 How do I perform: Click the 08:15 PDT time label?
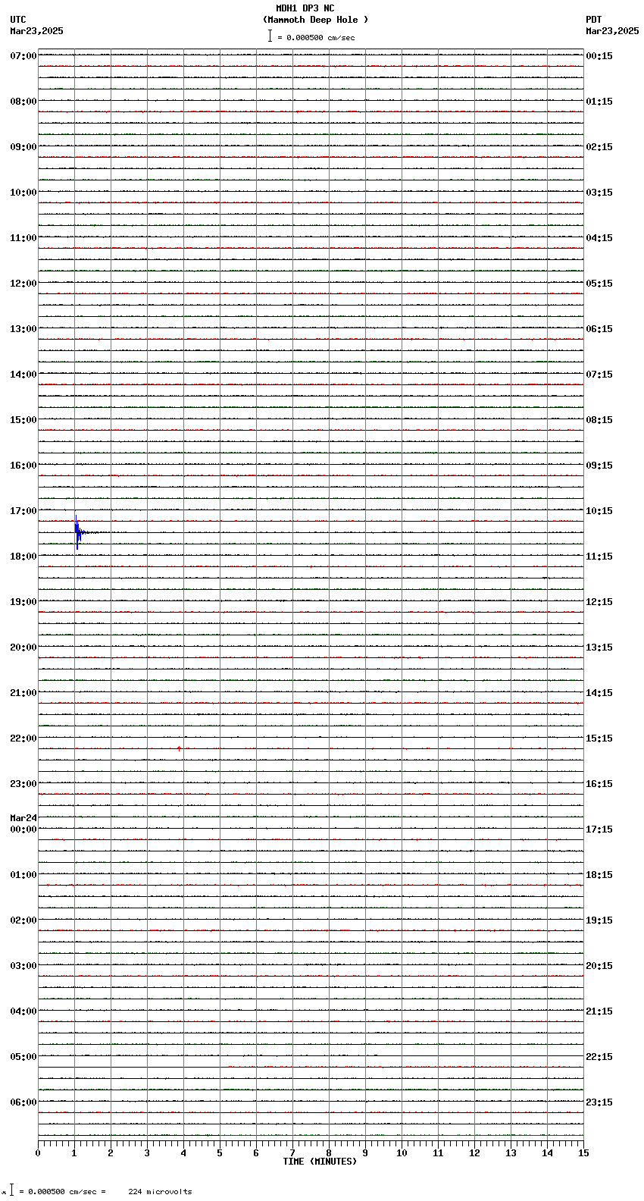click(599, 420)
